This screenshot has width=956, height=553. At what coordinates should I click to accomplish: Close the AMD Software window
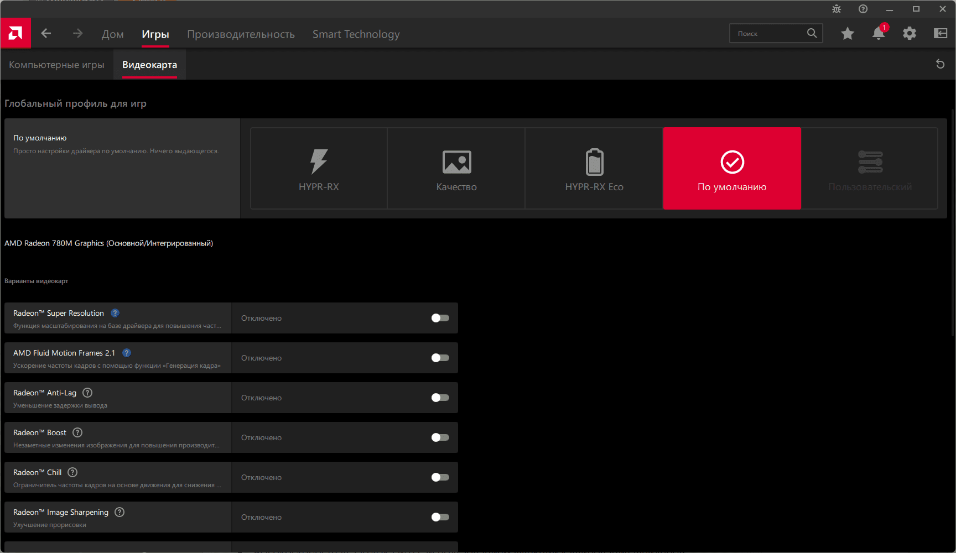pos(943,9)
